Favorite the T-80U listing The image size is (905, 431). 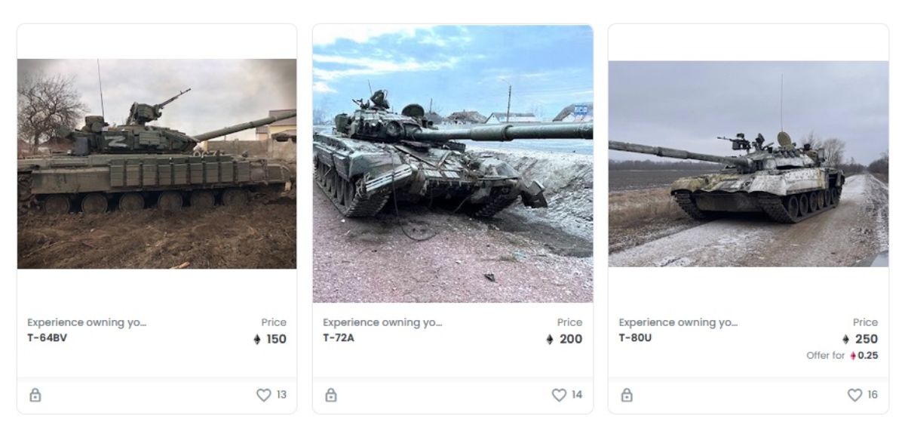click(854, 395)
